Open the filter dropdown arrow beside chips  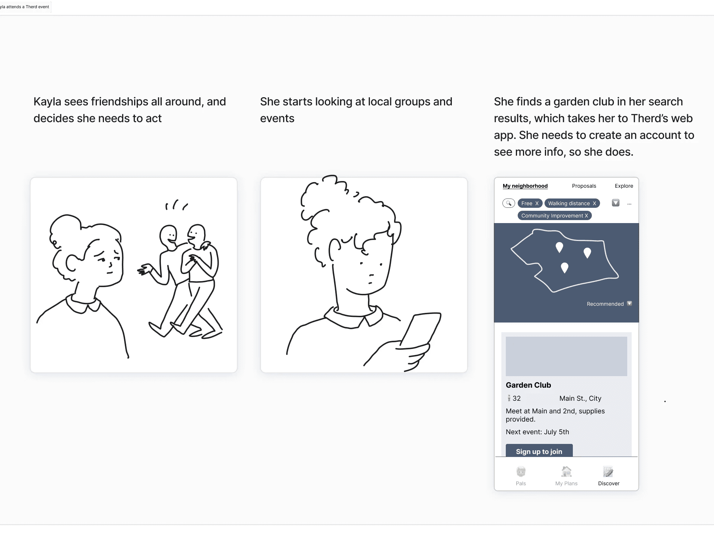[x=616, y=203]
